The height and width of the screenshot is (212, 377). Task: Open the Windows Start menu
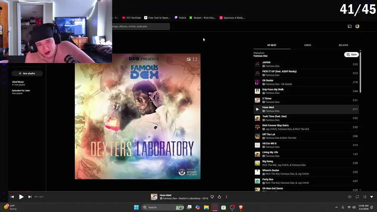136,207
